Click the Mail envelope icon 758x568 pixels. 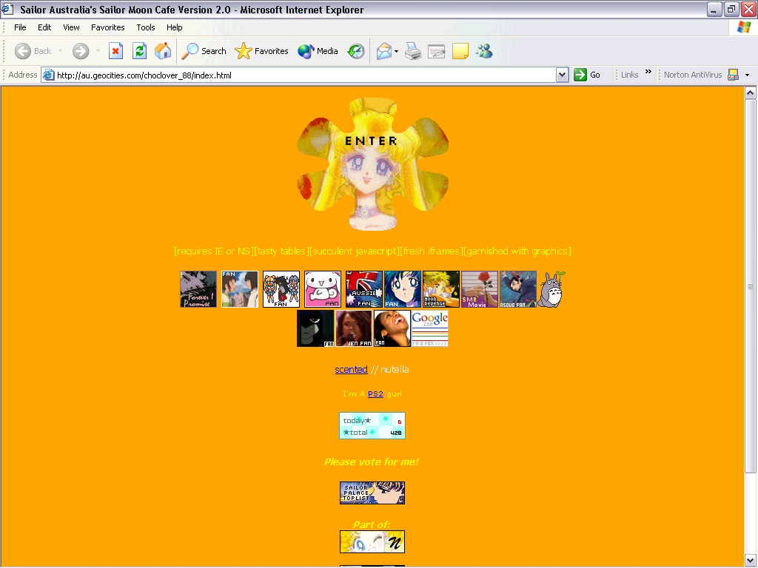384,51
